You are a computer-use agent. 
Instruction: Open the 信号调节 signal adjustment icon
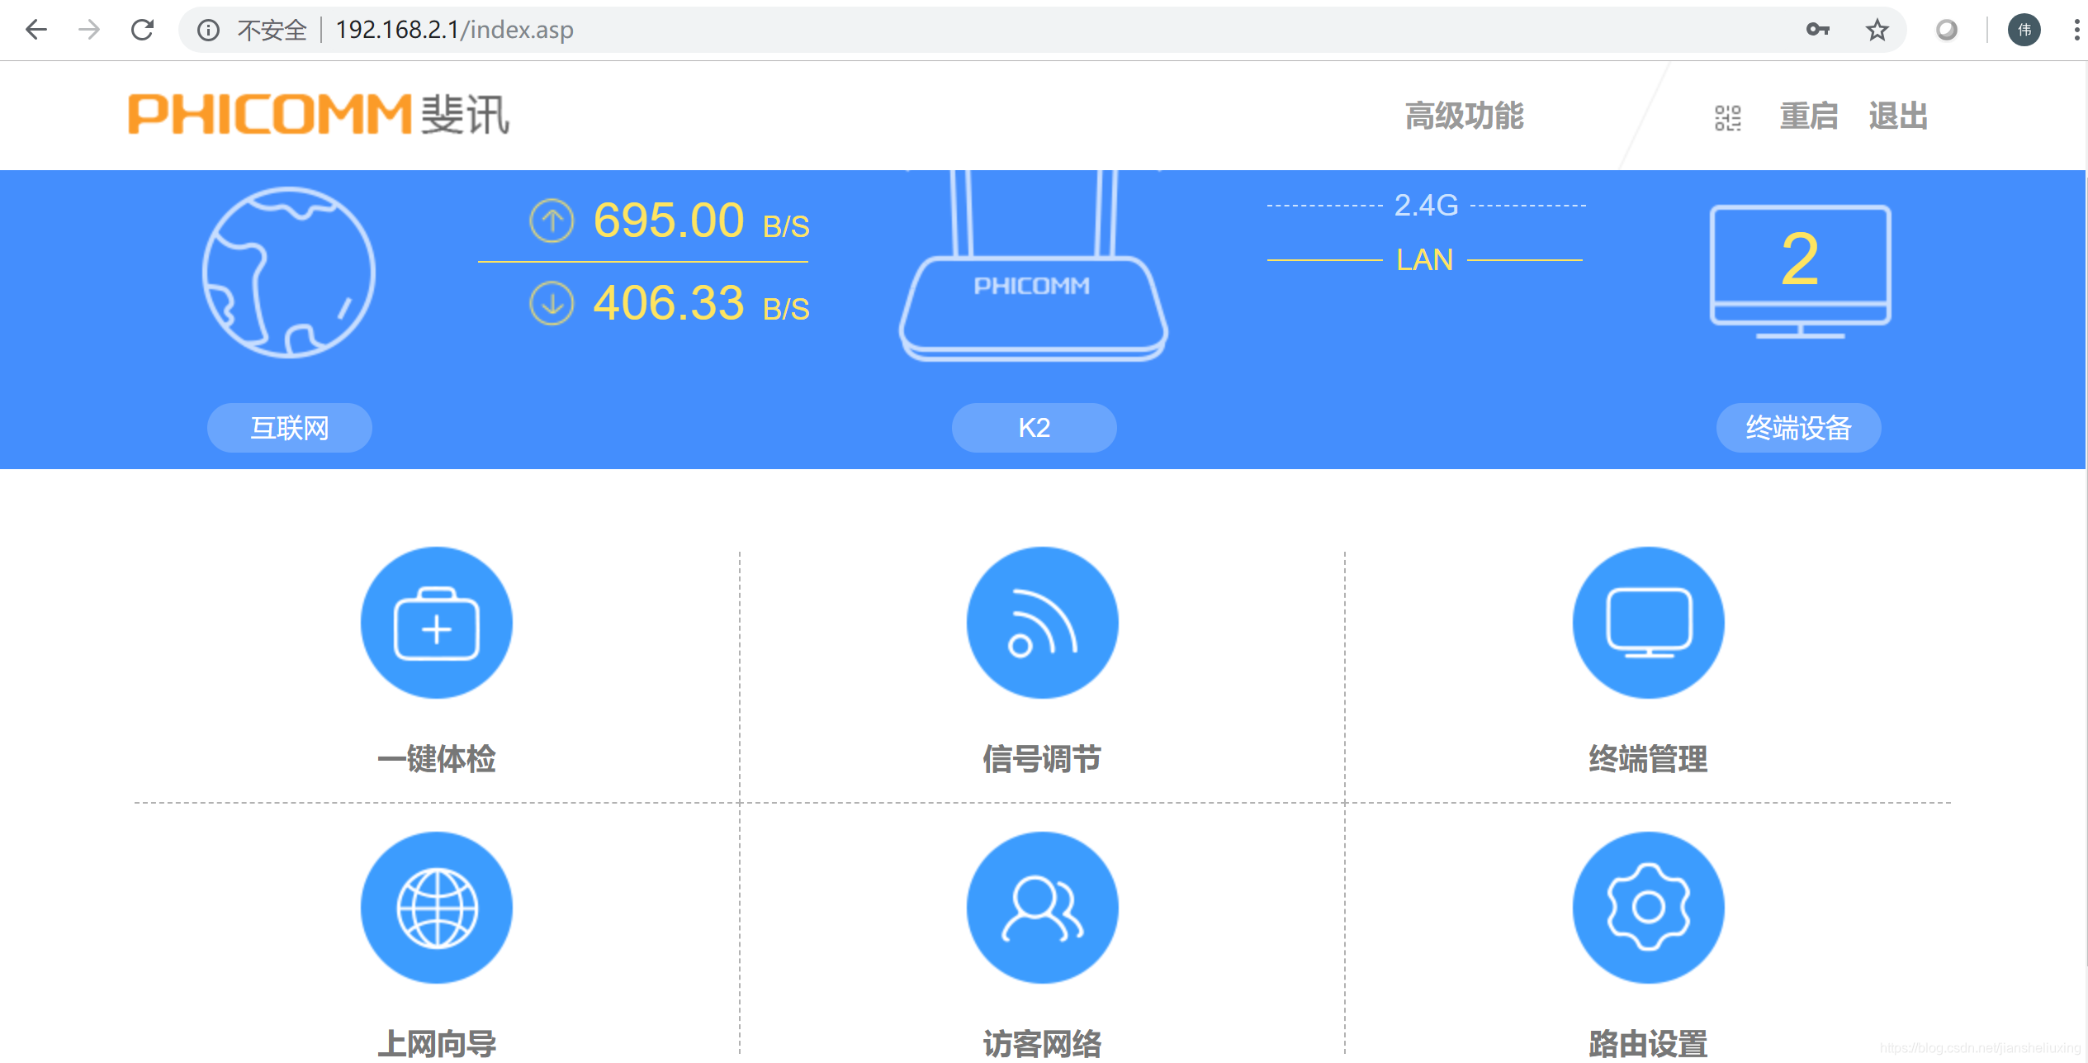[1042, 623]
